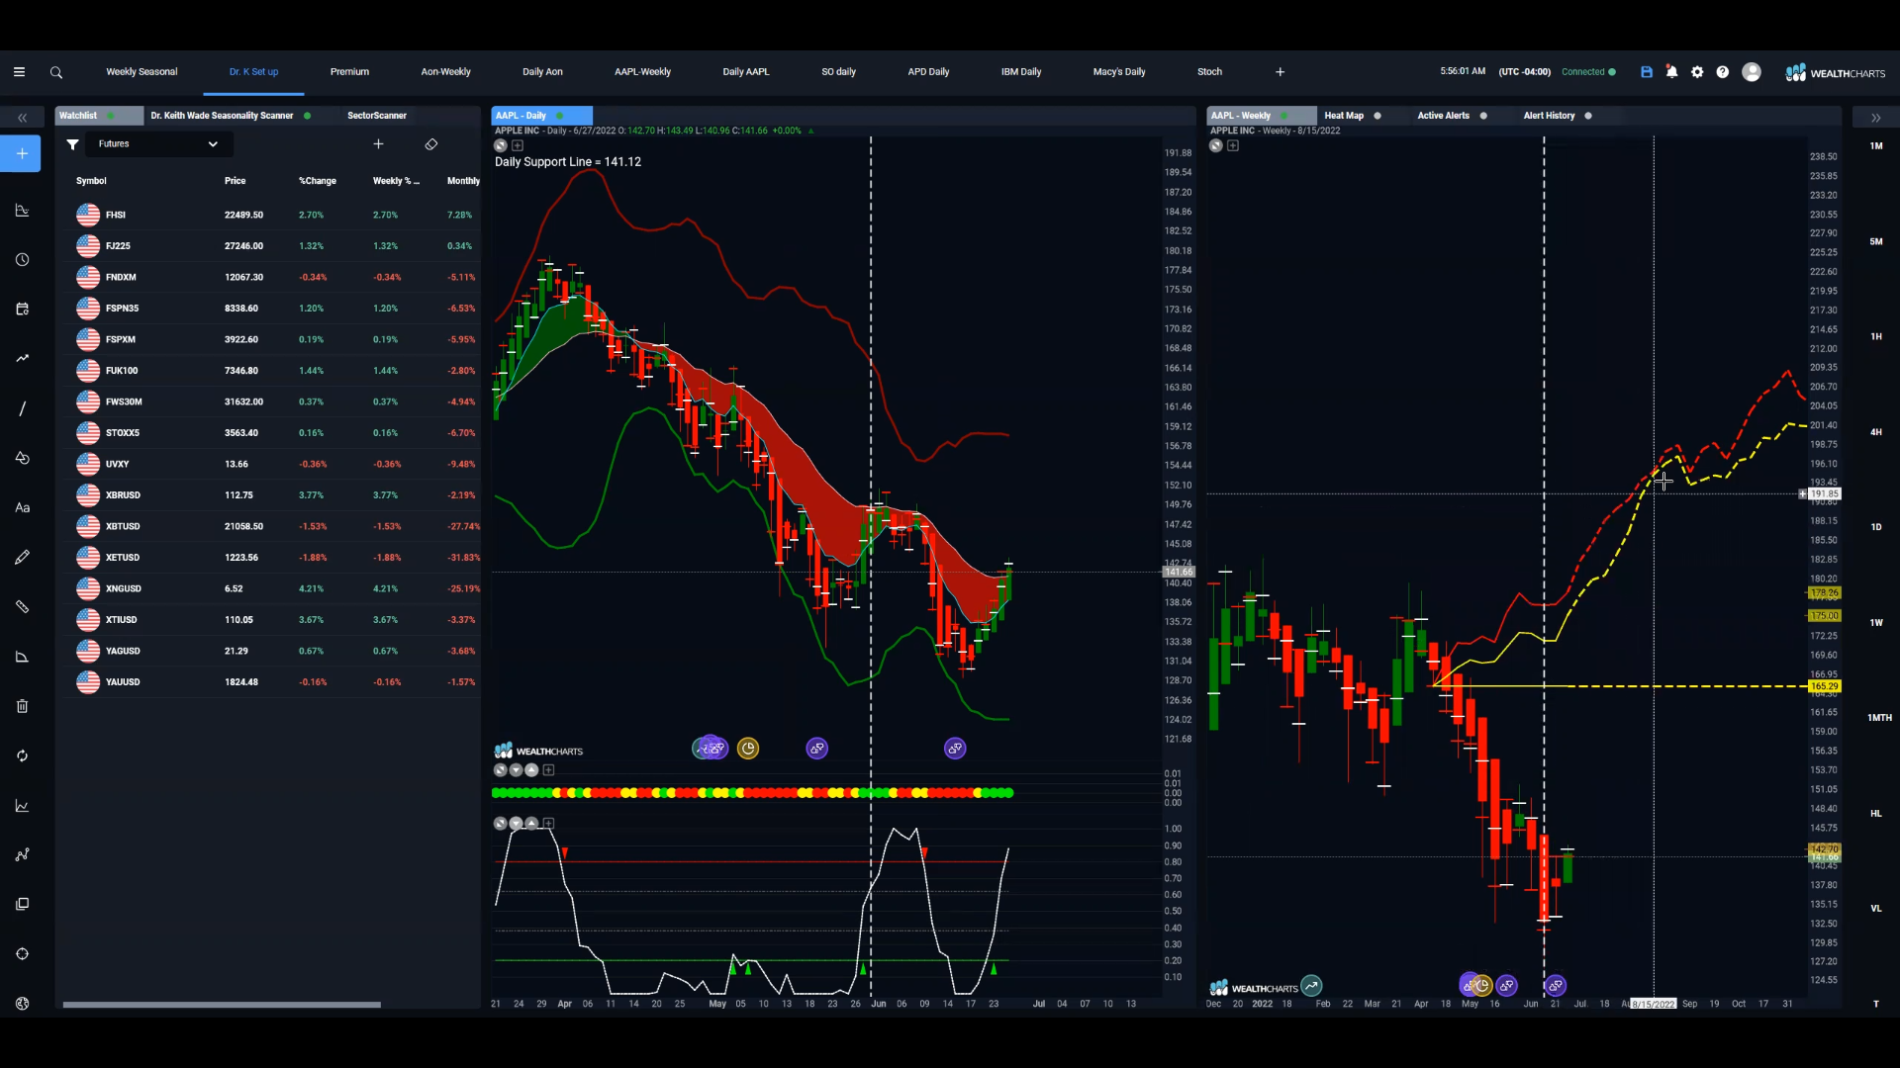Expand the oscillator pane plus box

(549, 824)
